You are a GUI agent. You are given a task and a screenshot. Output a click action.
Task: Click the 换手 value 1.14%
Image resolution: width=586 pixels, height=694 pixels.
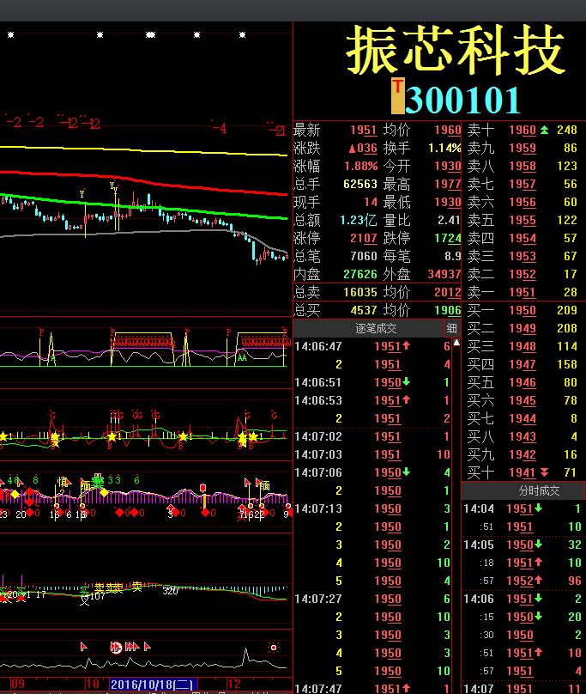(444, 149)
